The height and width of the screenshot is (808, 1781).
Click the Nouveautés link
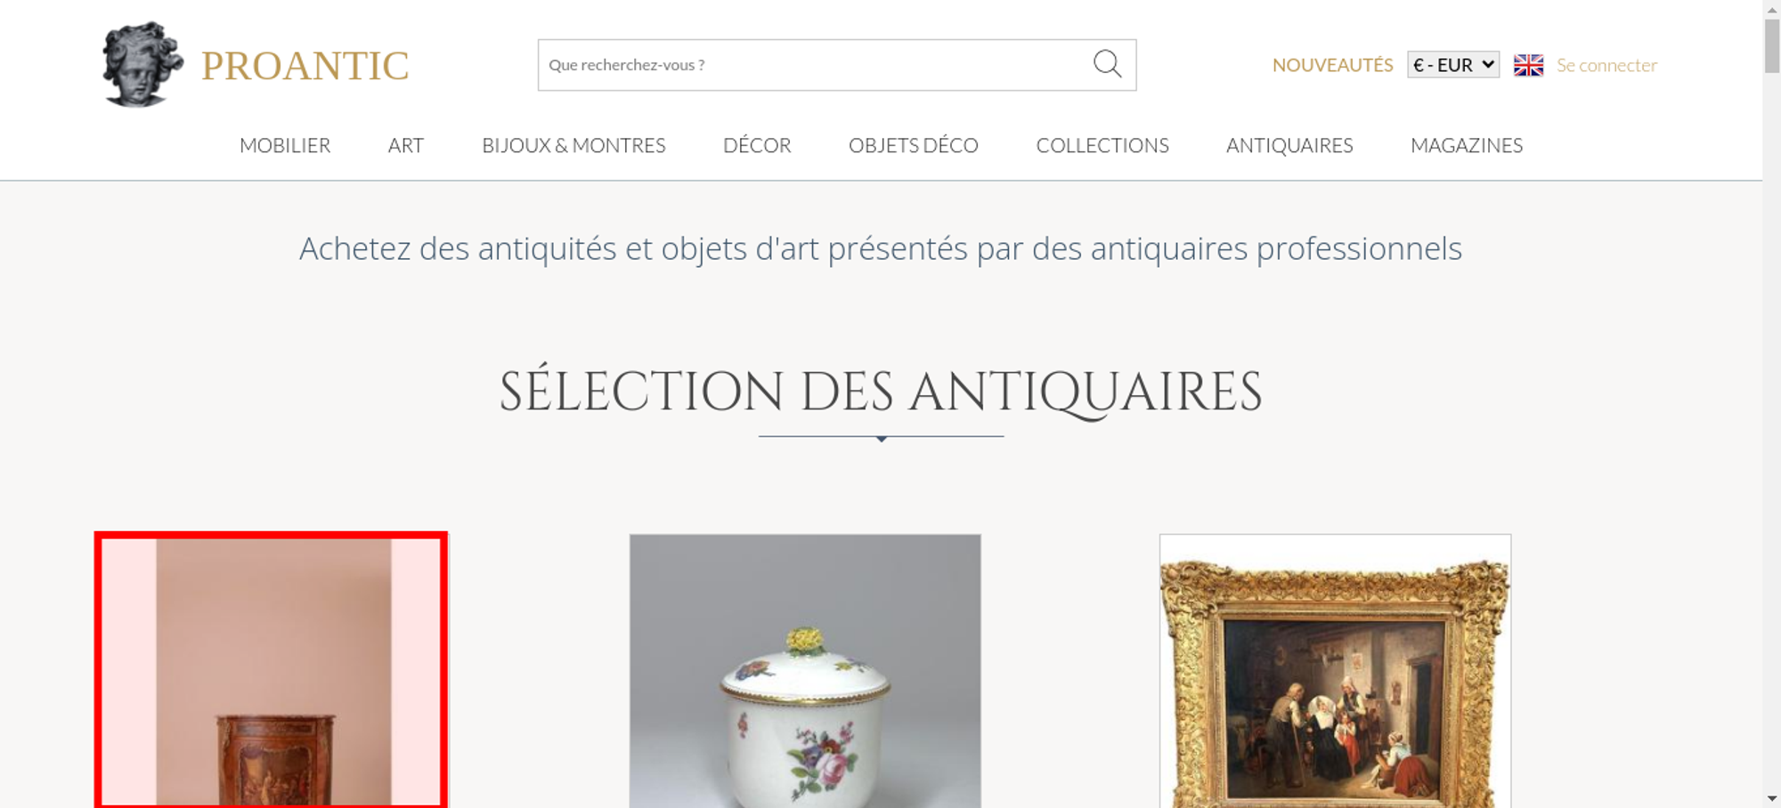tap(1332, 65)
